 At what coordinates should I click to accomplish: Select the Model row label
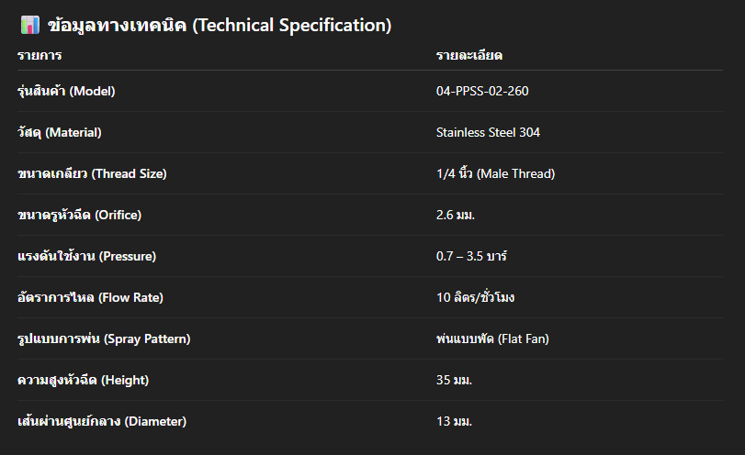coord(66,91)
